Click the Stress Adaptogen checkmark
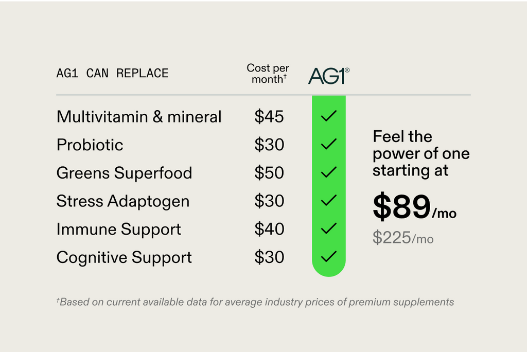This screenshot has height=352, width=527. click(329, 200)
